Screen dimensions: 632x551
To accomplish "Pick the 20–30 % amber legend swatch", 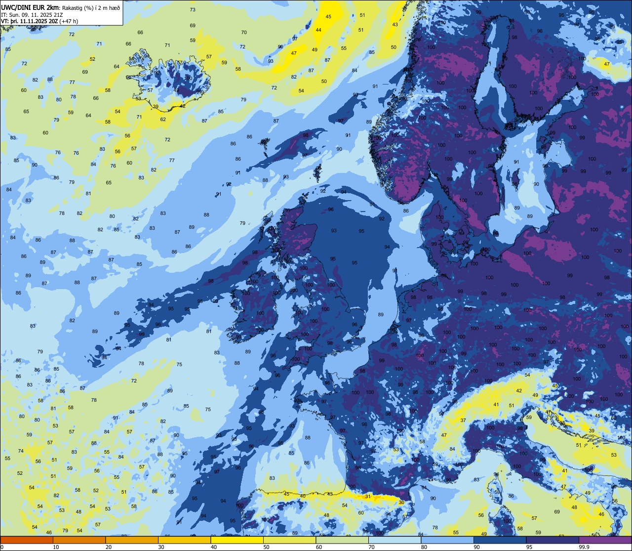I will pos(132,540).
